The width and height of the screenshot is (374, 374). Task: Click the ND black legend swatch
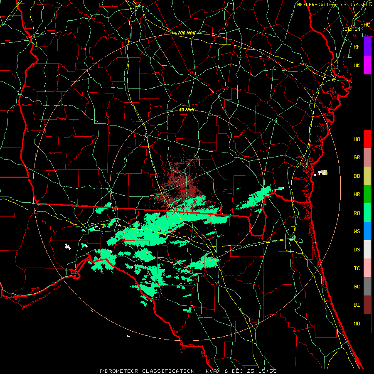pos(367,323)
